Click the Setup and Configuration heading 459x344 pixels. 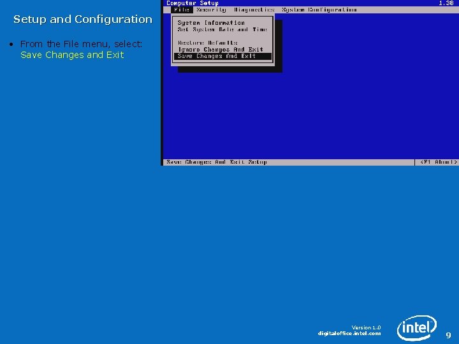pos(83,19)
